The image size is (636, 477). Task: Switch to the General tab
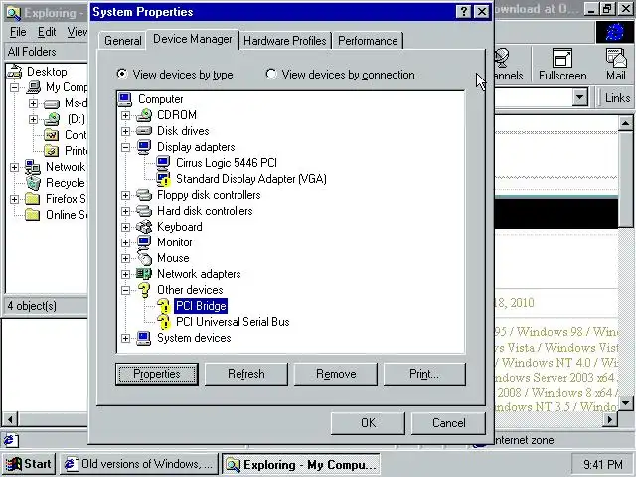pyautogui.click(x=122, y=41)
